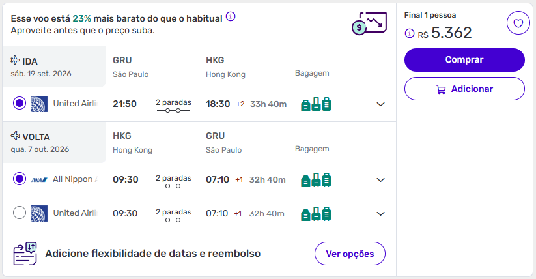Expand All Nippon return flight details
Screen dimensions: 536x279
tap(381, 180)
